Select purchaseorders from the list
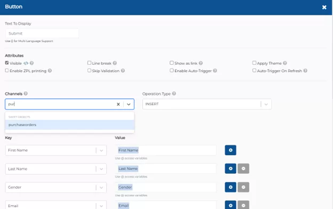This screenshot has width=333, height=209. [x=70, y=125]
